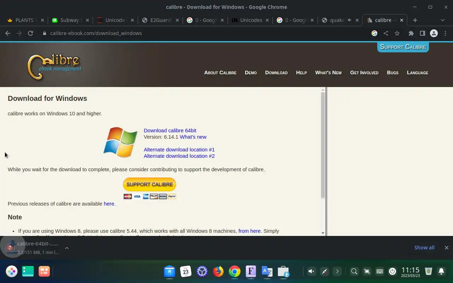Open the Download menu item
This screenshot has height=283, width=453.
276,73
